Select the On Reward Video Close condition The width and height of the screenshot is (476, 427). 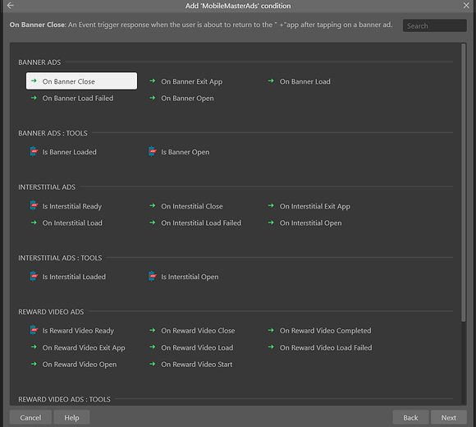click(198, 330)
